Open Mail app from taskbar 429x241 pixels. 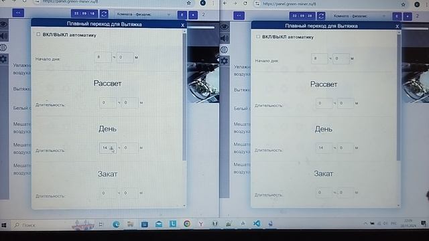[159, 224]
